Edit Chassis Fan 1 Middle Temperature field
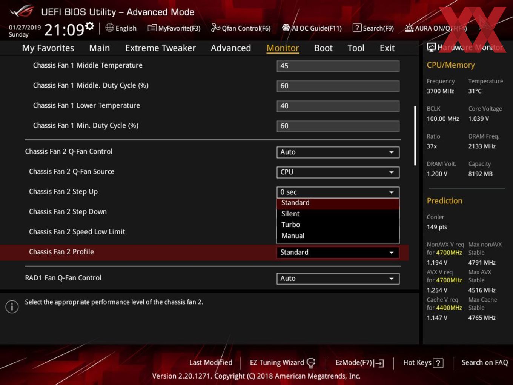Image resolution: width=513 pixels, height=385 pixels. (338, 66)
